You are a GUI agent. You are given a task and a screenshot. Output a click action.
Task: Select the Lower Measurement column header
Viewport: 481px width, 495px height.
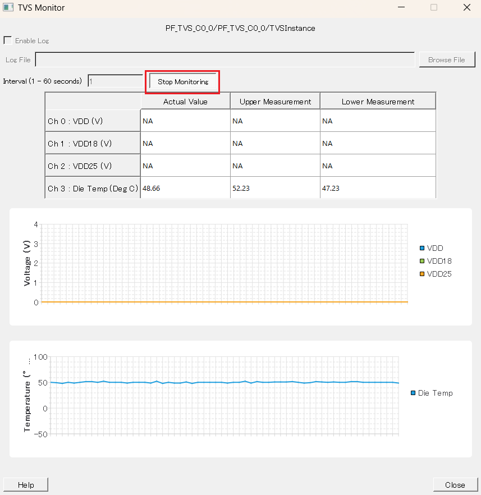click(378, 102)
